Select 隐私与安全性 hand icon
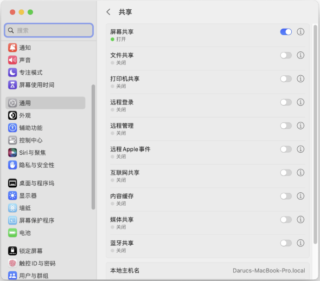The width and height of the screenshot is (320, 281). coord(12,165)
